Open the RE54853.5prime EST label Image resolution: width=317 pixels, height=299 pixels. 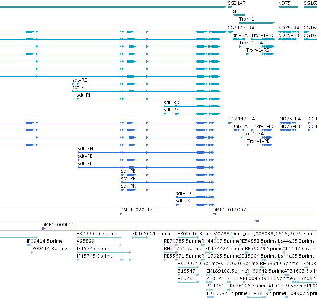pyautogui.click(x=258, y=241)
